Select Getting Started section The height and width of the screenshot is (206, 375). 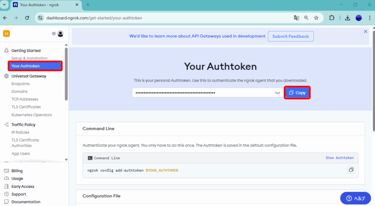tap(26, 50)
